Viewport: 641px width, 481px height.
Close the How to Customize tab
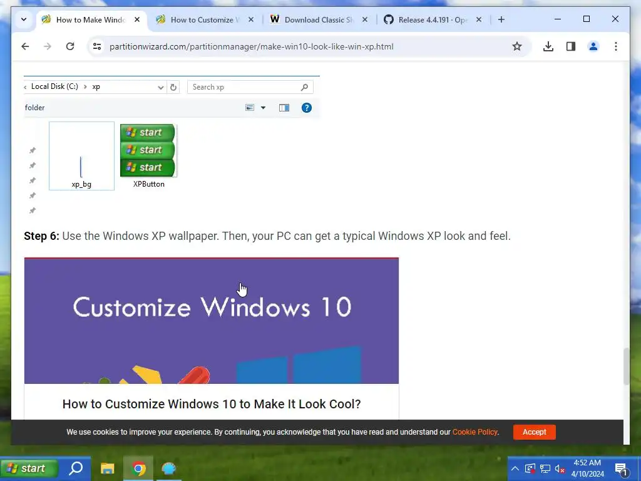[x=251, y=19]
